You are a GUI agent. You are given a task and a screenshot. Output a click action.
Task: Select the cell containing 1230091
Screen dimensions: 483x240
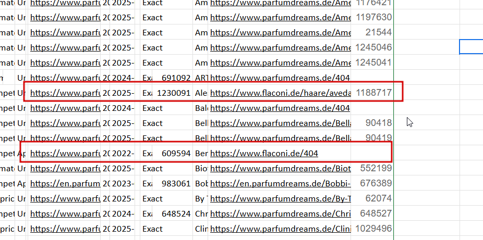pos(173,93)
